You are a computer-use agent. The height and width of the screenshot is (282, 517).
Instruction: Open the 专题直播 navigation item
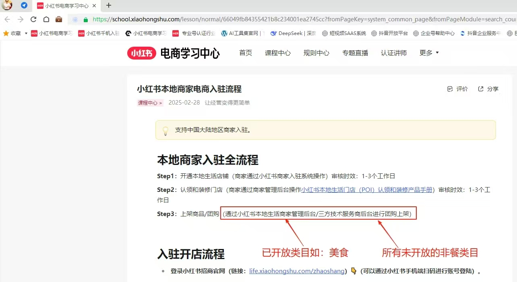tap(355, 53)
